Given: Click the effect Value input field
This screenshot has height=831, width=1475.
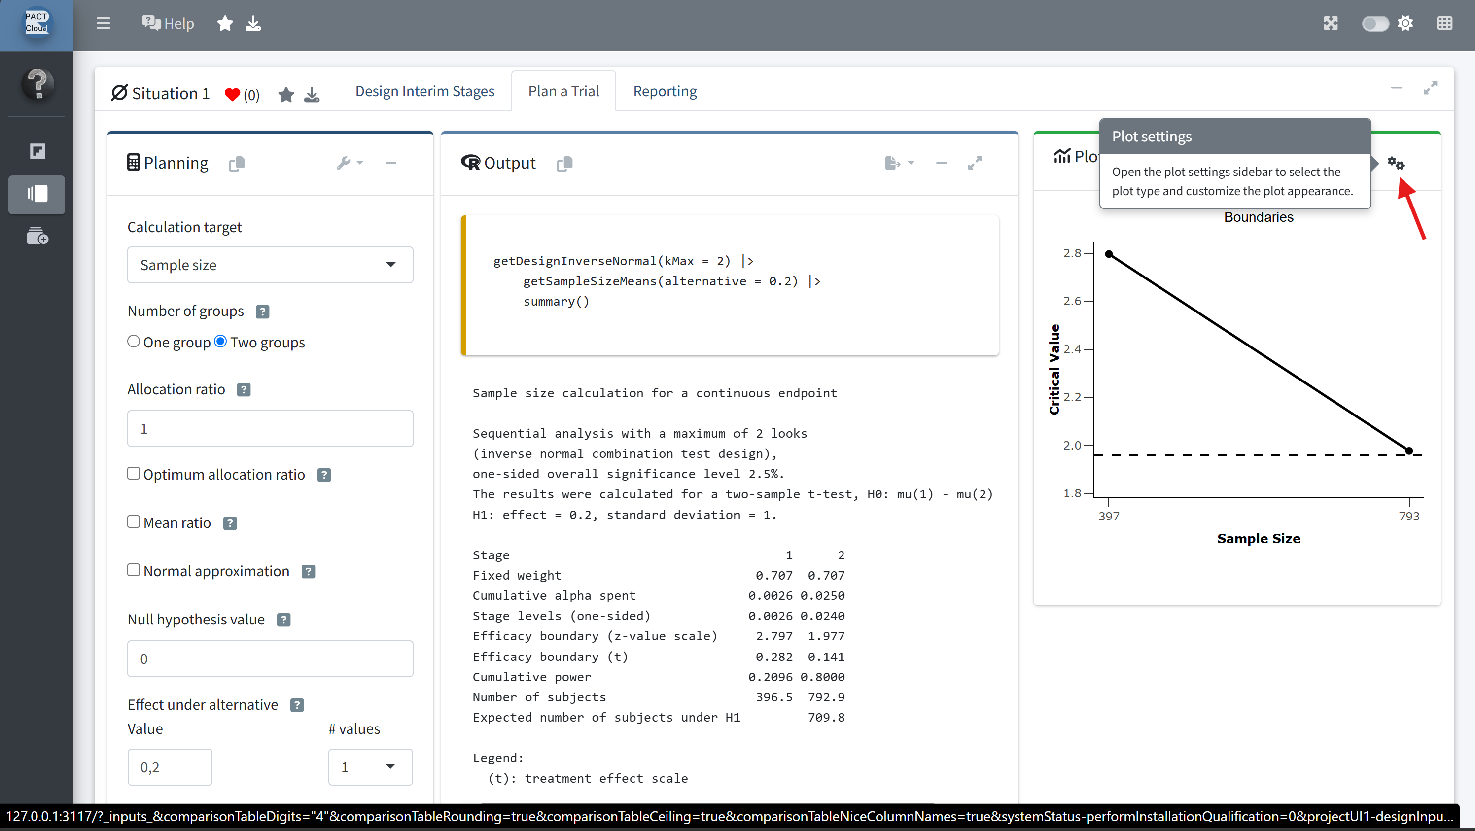Looking at the screenshot, I should coord(170,767).
